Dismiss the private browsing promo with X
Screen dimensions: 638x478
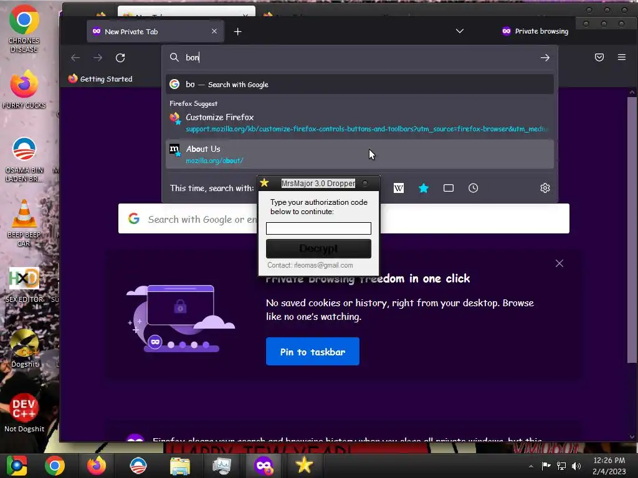coord(559,263)
